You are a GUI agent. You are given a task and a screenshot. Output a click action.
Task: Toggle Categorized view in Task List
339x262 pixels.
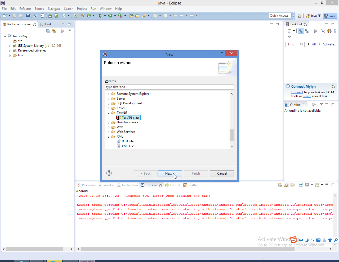click(x=301, y=31)
